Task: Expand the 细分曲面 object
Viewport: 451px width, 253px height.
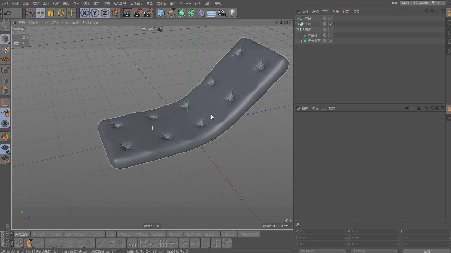Action: 300,41
